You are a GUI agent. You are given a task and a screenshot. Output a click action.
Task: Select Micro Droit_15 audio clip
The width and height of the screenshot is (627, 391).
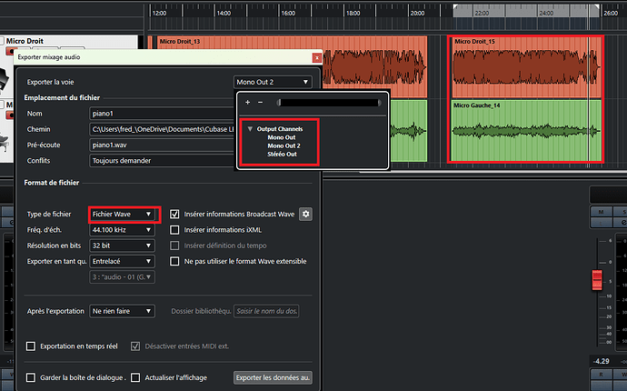point(526,67)
